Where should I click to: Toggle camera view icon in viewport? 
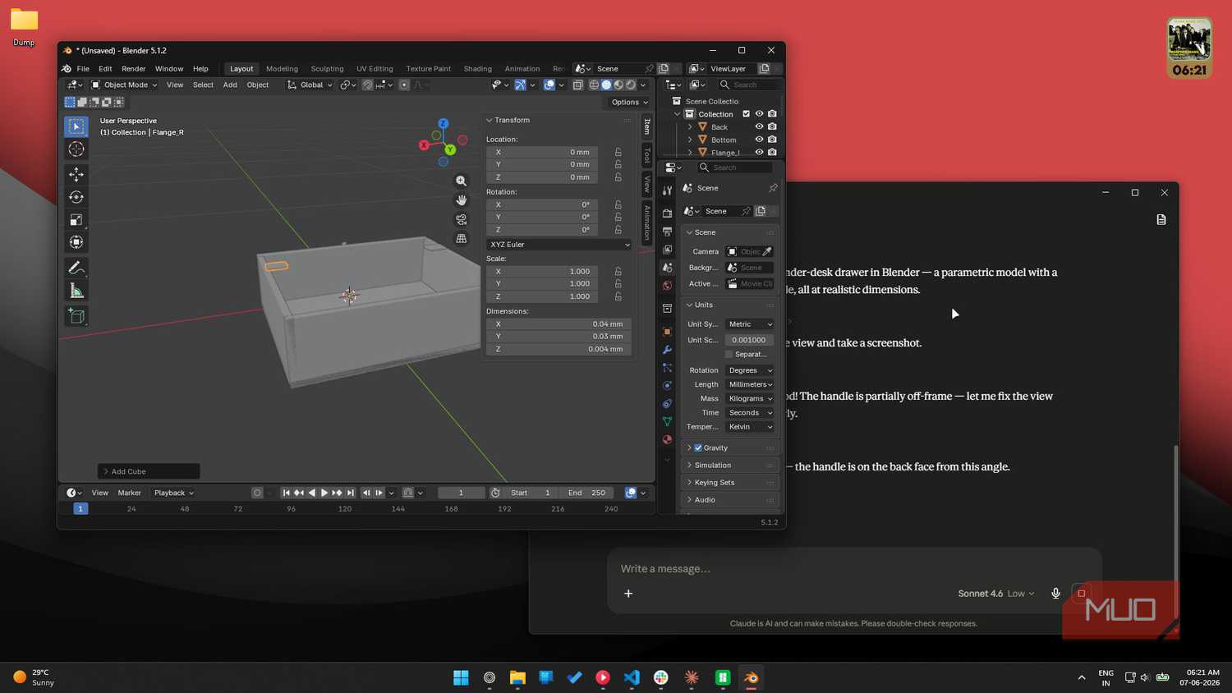click(x=462, y=219)
